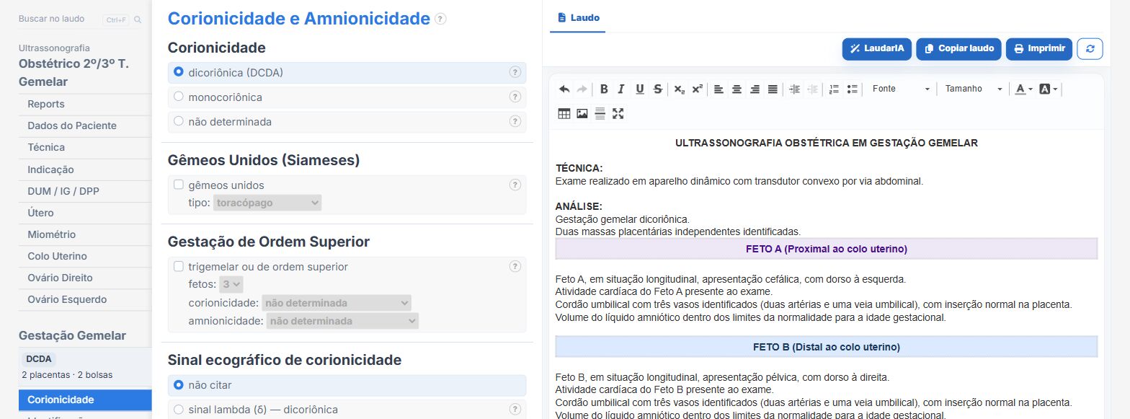Insert bulleted list

tap(852, 89)
